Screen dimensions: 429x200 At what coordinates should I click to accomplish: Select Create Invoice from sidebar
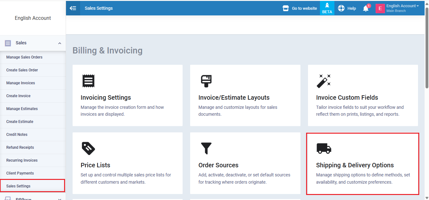[18, 96]
